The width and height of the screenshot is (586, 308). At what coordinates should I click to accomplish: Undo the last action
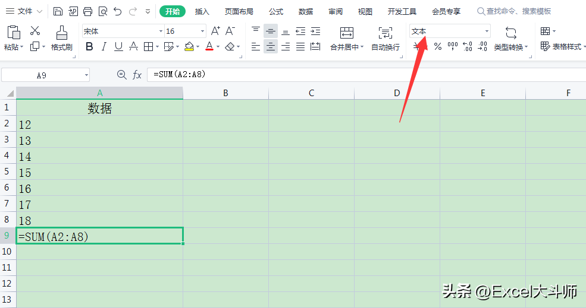[x=118, y=11]
